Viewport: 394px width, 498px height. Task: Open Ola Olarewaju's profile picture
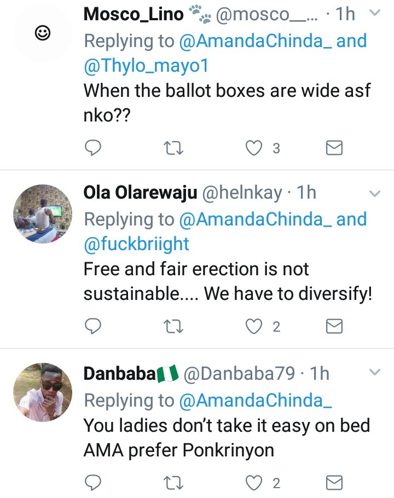[x=43, y=213]
